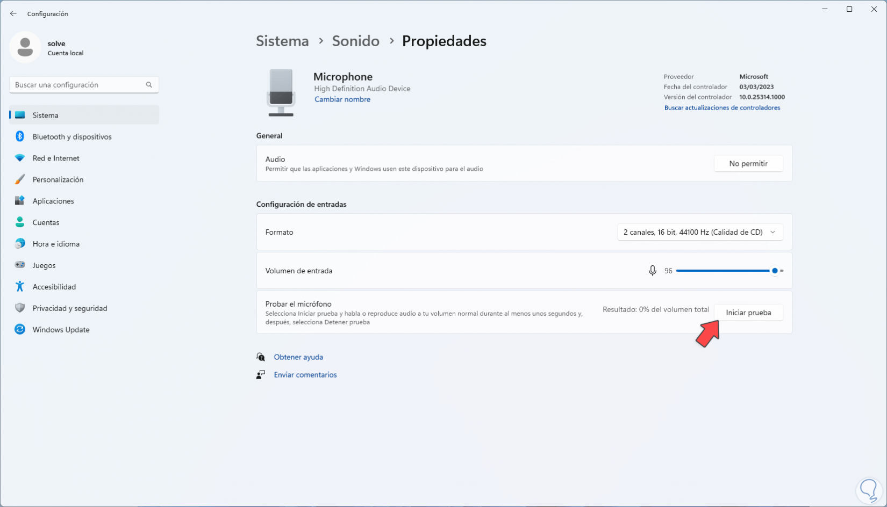This screenshot has width=887, height=507.
Task: Focus the Buscar una configuración field
Action: click(78, 85)
